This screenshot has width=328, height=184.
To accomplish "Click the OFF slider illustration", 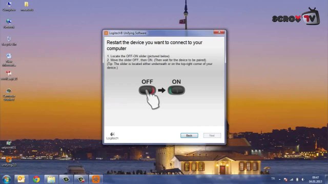I will tap(147, 90).
